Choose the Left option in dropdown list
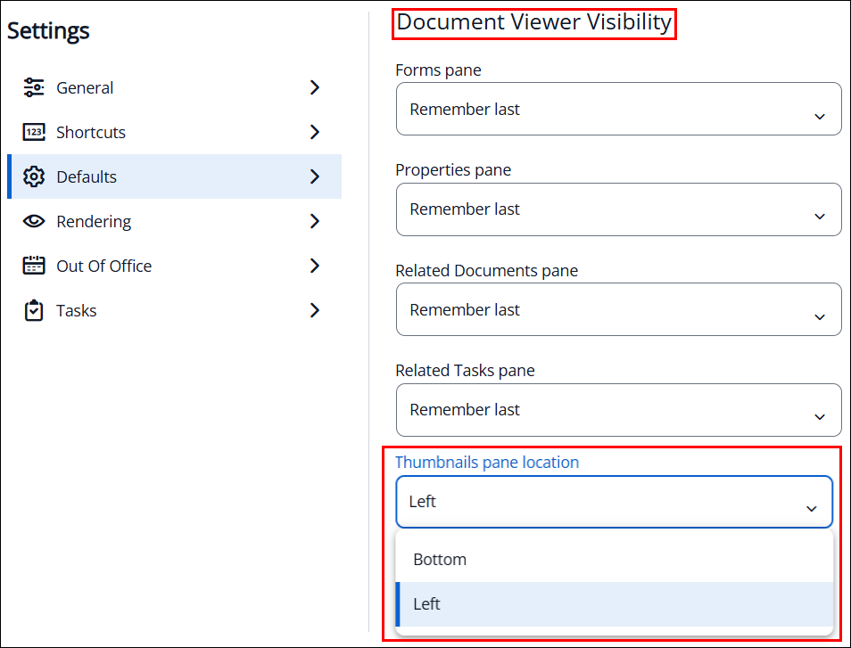The image size is (851, 648). [615, 604]
